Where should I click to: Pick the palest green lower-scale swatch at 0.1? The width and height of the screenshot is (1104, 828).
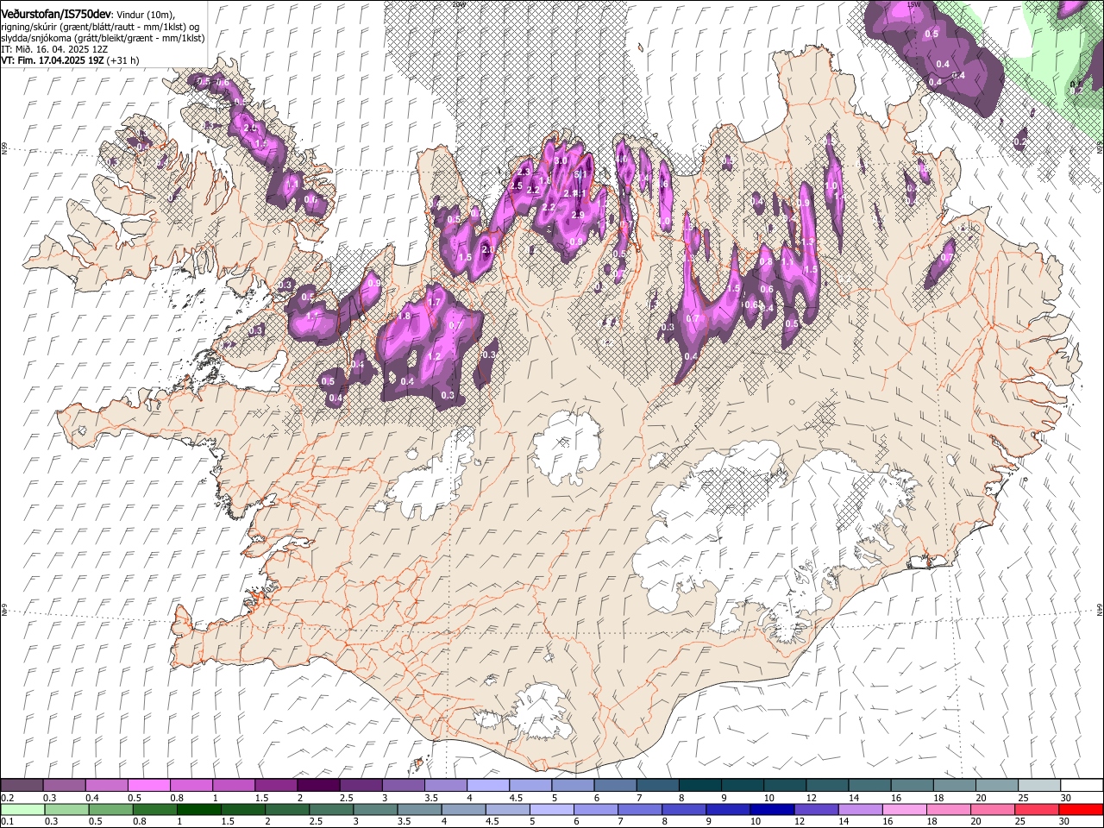(x=22, y=809)
